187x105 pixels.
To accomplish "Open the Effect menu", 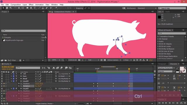I will [x=31, y=5].
